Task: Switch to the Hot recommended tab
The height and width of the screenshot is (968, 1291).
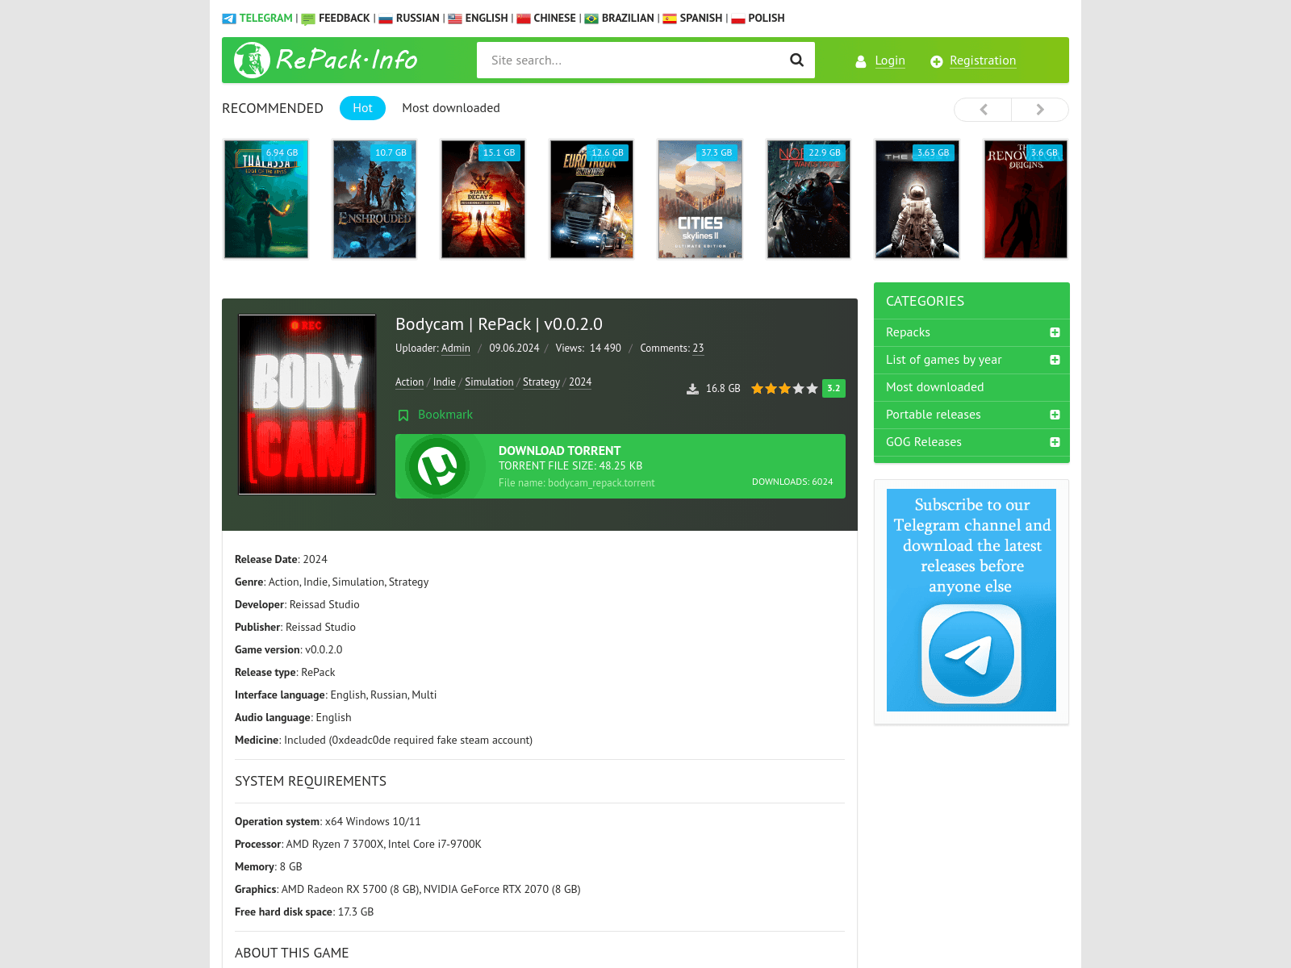Action: tap(362, 108)
